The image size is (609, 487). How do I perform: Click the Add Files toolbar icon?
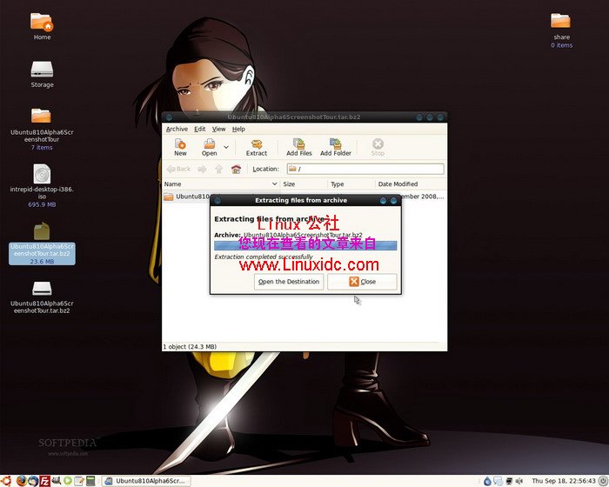pos(299,148)
